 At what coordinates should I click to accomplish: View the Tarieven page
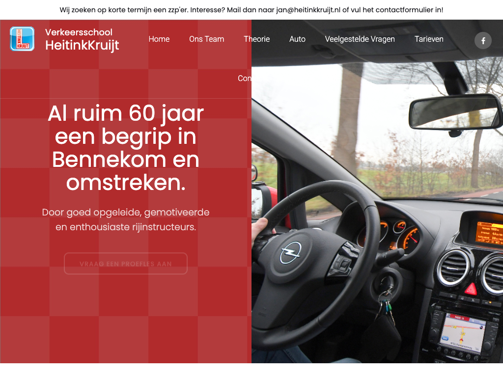429,39
